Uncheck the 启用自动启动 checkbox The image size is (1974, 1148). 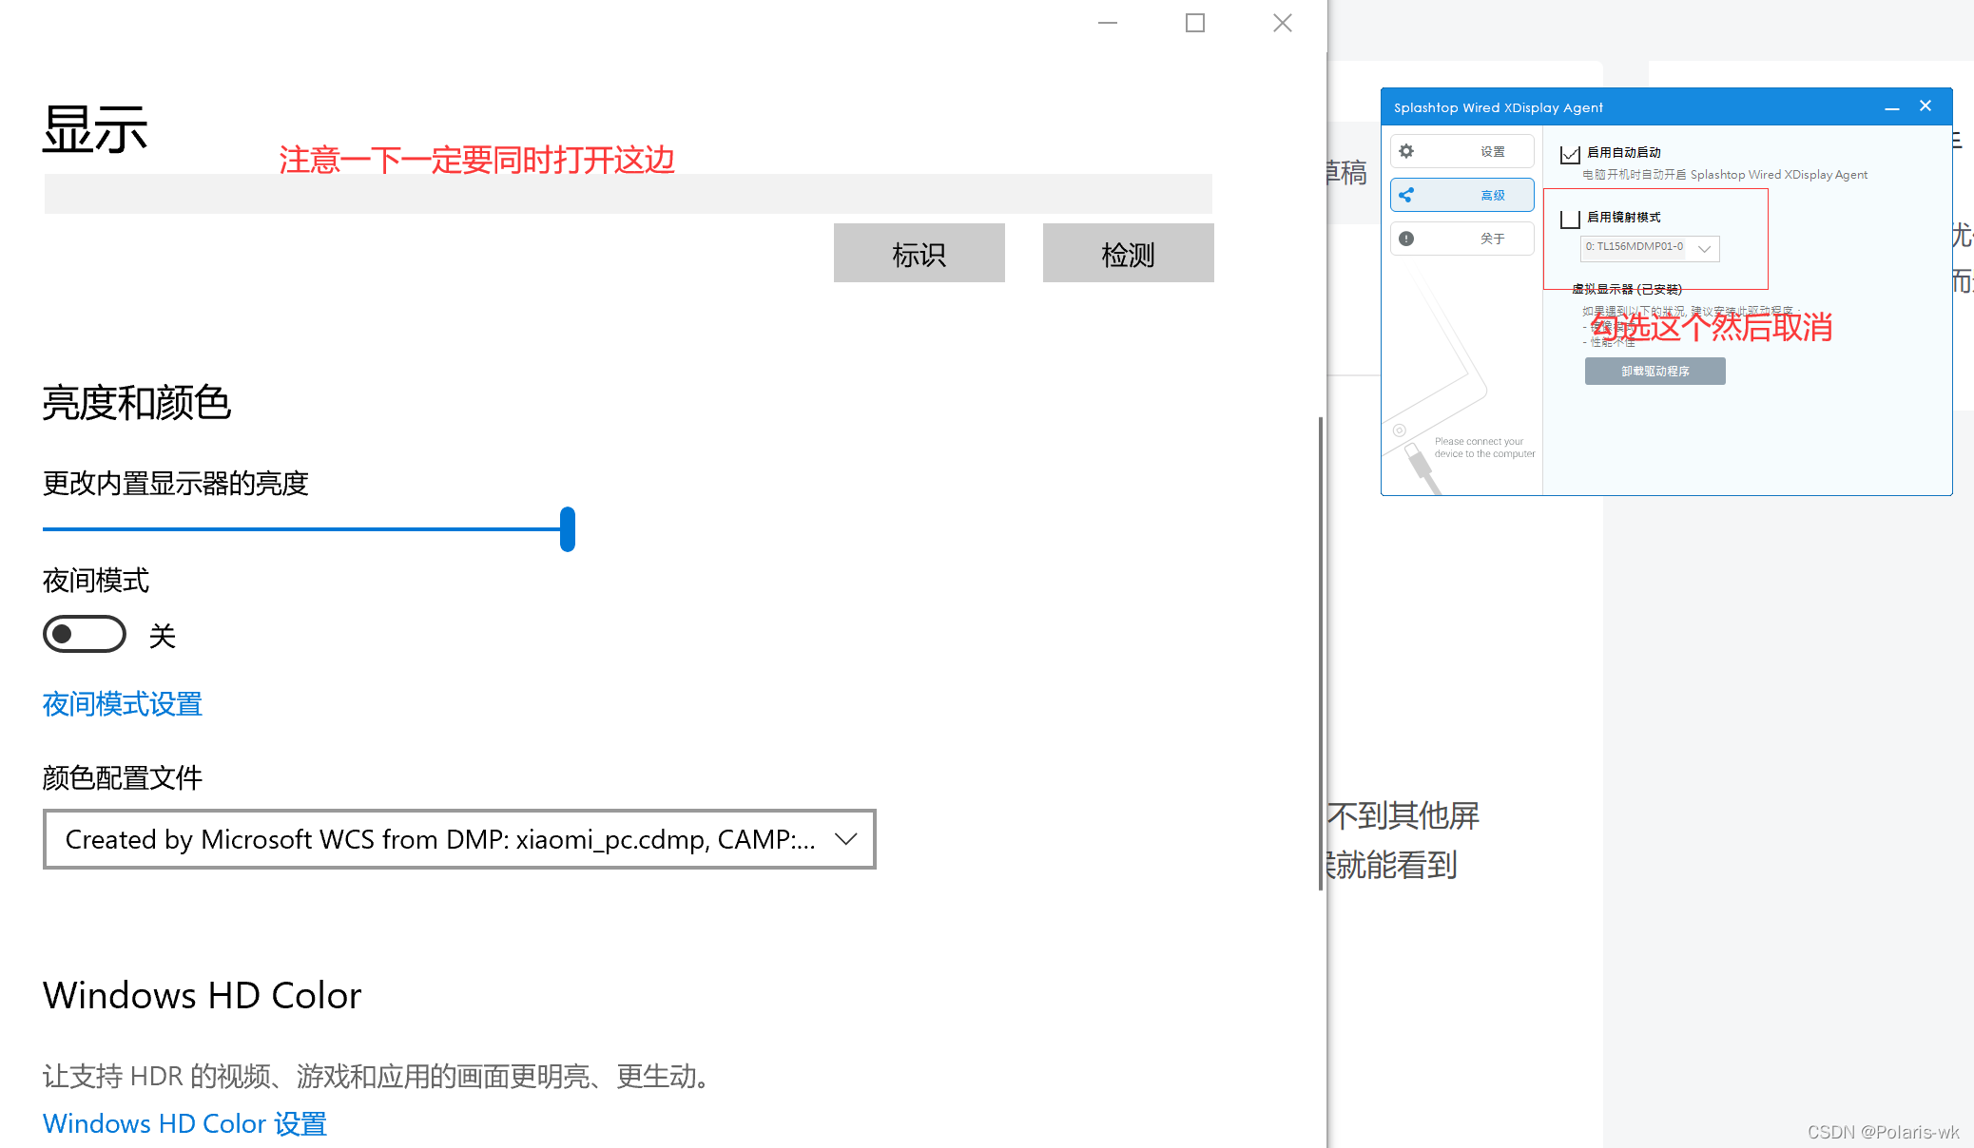pos(1570,154)
